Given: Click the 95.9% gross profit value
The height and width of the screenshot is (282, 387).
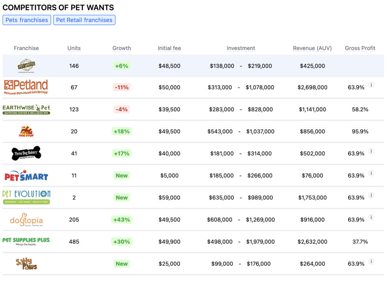Looking at the screenshot, I should tap(360, 132).
